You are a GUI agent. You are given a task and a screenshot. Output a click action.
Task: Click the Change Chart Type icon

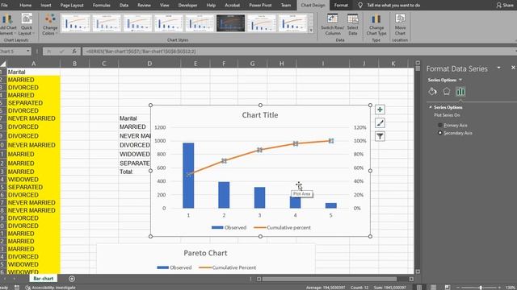pyautogui.click(x=376, y=19)
